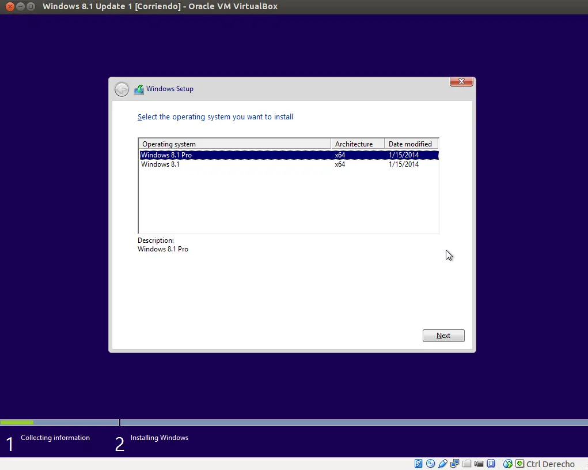Viewport: 588px width, 470px height.
Task: Click the network adapters icon in the status bar
Action: pos(454,464)
